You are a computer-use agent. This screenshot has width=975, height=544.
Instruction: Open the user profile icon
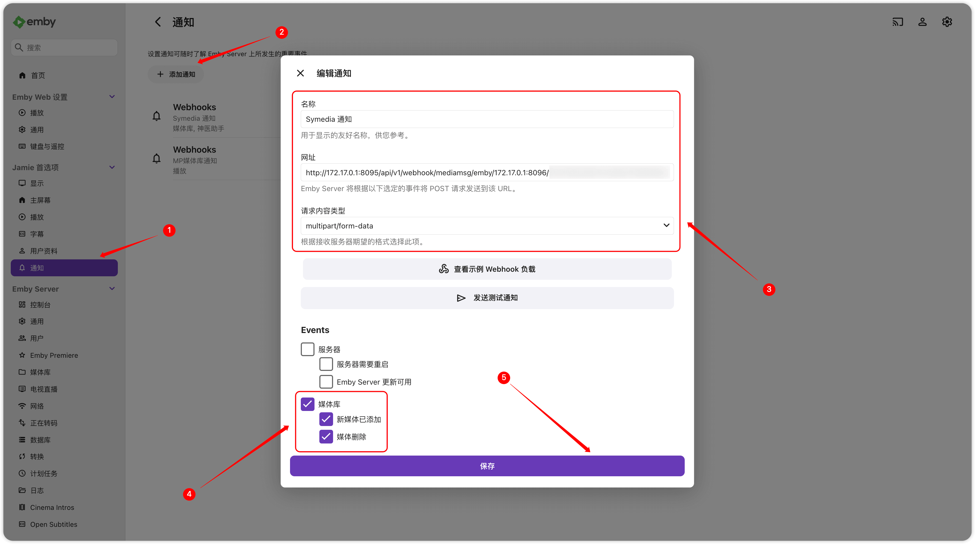(922, 22)
